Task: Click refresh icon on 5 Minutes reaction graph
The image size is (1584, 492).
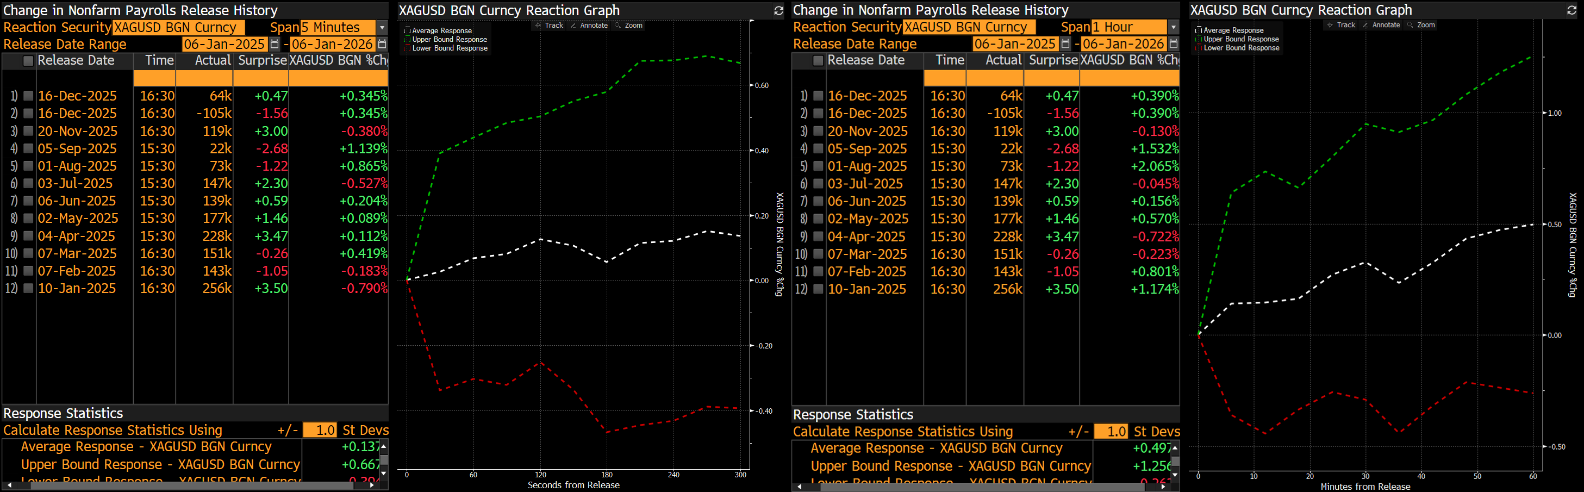Action: pos(778,10)
